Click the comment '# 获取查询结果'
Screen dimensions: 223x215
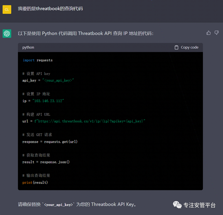(x=36, y=155)
